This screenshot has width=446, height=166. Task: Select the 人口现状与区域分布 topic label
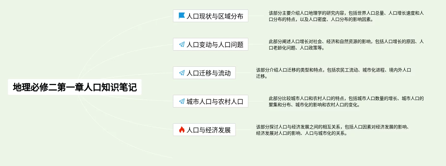215,16
